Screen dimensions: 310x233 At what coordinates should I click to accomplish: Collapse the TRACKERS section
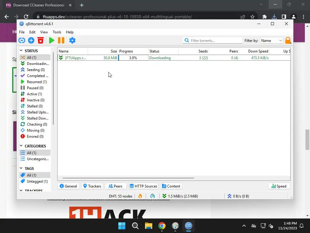[21, 190]
